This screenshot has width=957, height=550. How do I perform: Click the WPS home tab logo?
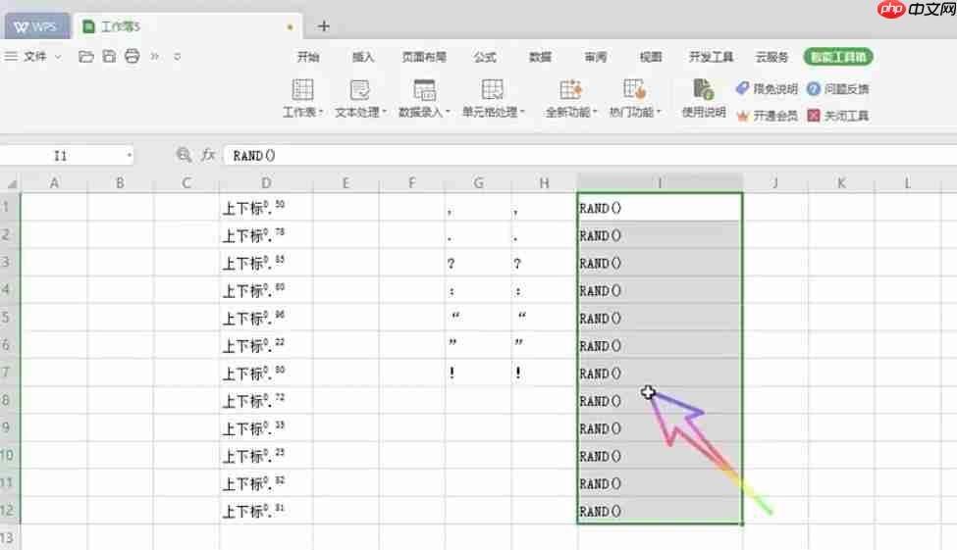(x=36, y=26)
